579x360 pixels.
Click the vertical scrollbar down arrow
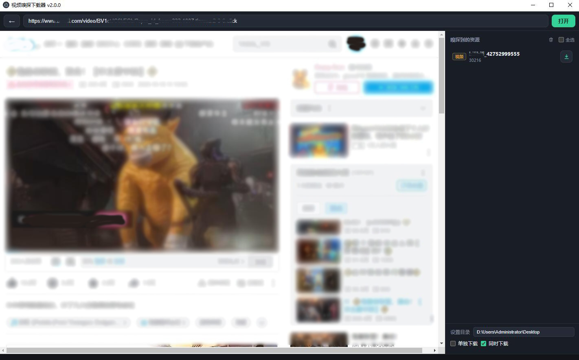441,344
